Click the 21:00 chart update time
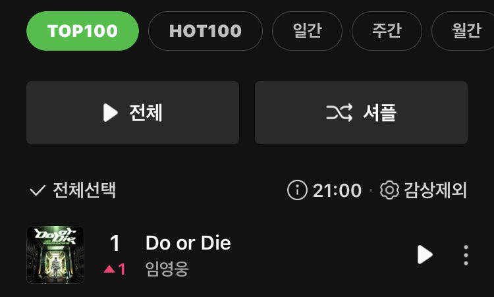The image size is (494, 297). pyautogui.click(x=337, y=190)
